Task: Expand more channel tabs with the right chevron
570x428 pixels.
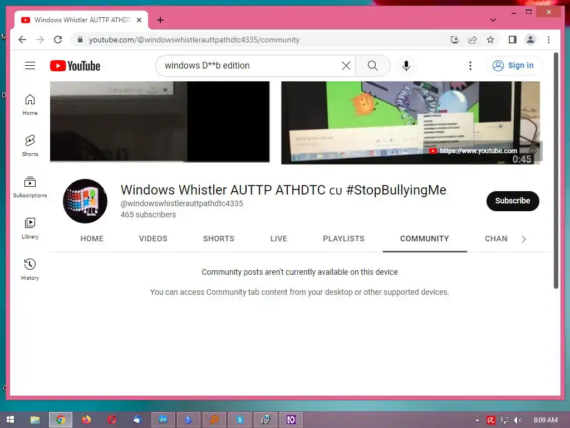Action: [x=523, y=239]
